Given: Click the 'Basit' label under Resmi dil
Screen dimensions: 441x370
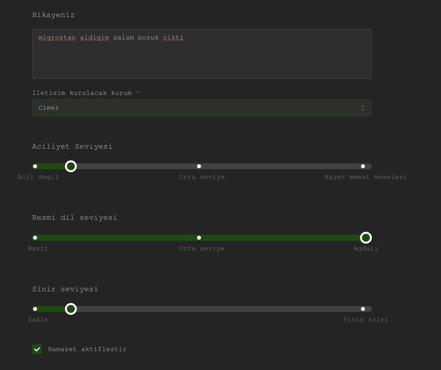Looking at the screenshot, I should click(38, 248).
